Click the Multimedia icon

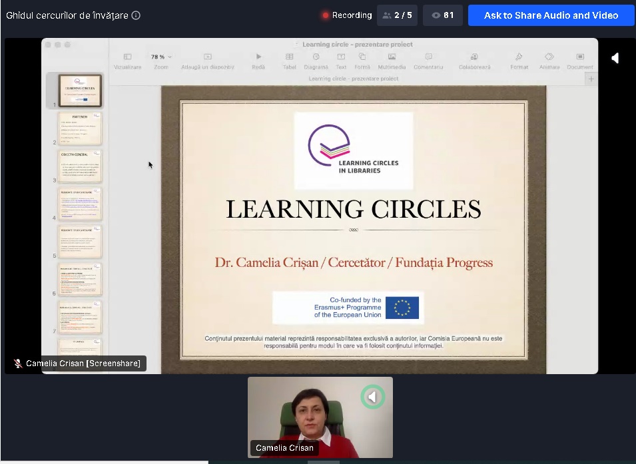point(392,57)
